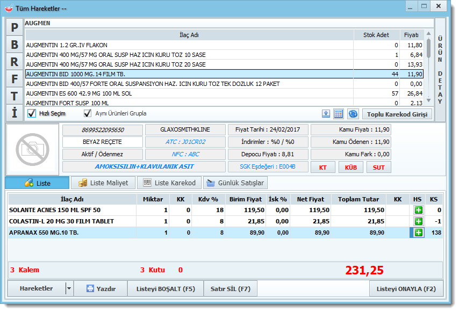Click the drug list scrollbar down arrow

coord(428,100)
